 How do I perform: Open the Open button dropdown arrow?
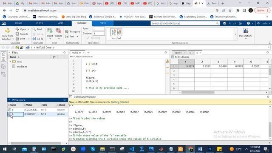28,29
